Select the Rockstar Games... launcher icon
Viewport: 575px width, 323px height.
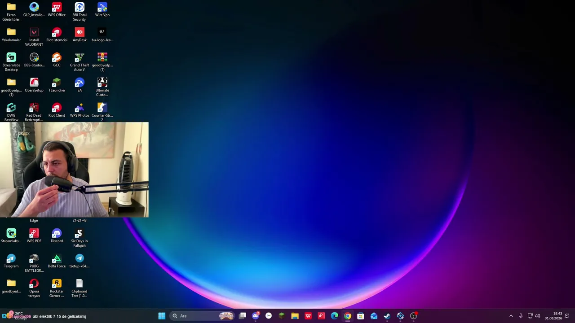[57, 288]
